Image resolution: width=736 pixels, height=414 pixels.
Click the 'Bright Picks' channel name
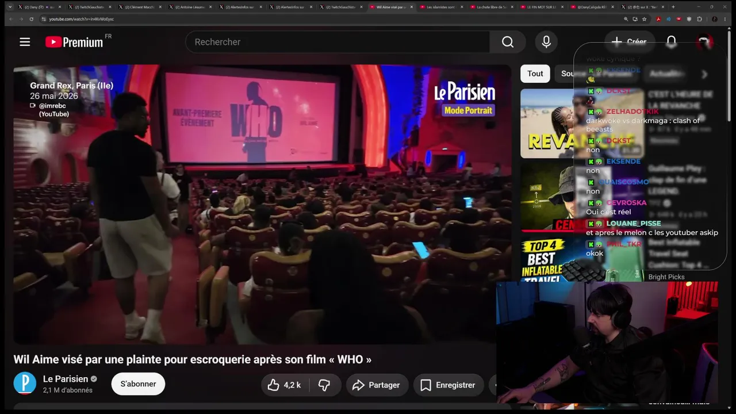pyautogui.click(x=666, y=277)
